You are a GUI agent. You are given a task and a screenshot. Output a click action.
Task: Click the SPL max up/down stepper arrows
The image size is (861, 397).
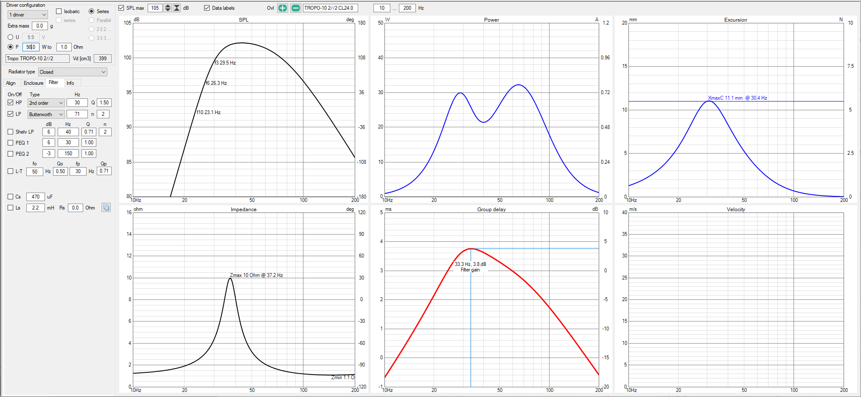click(168, 8)
